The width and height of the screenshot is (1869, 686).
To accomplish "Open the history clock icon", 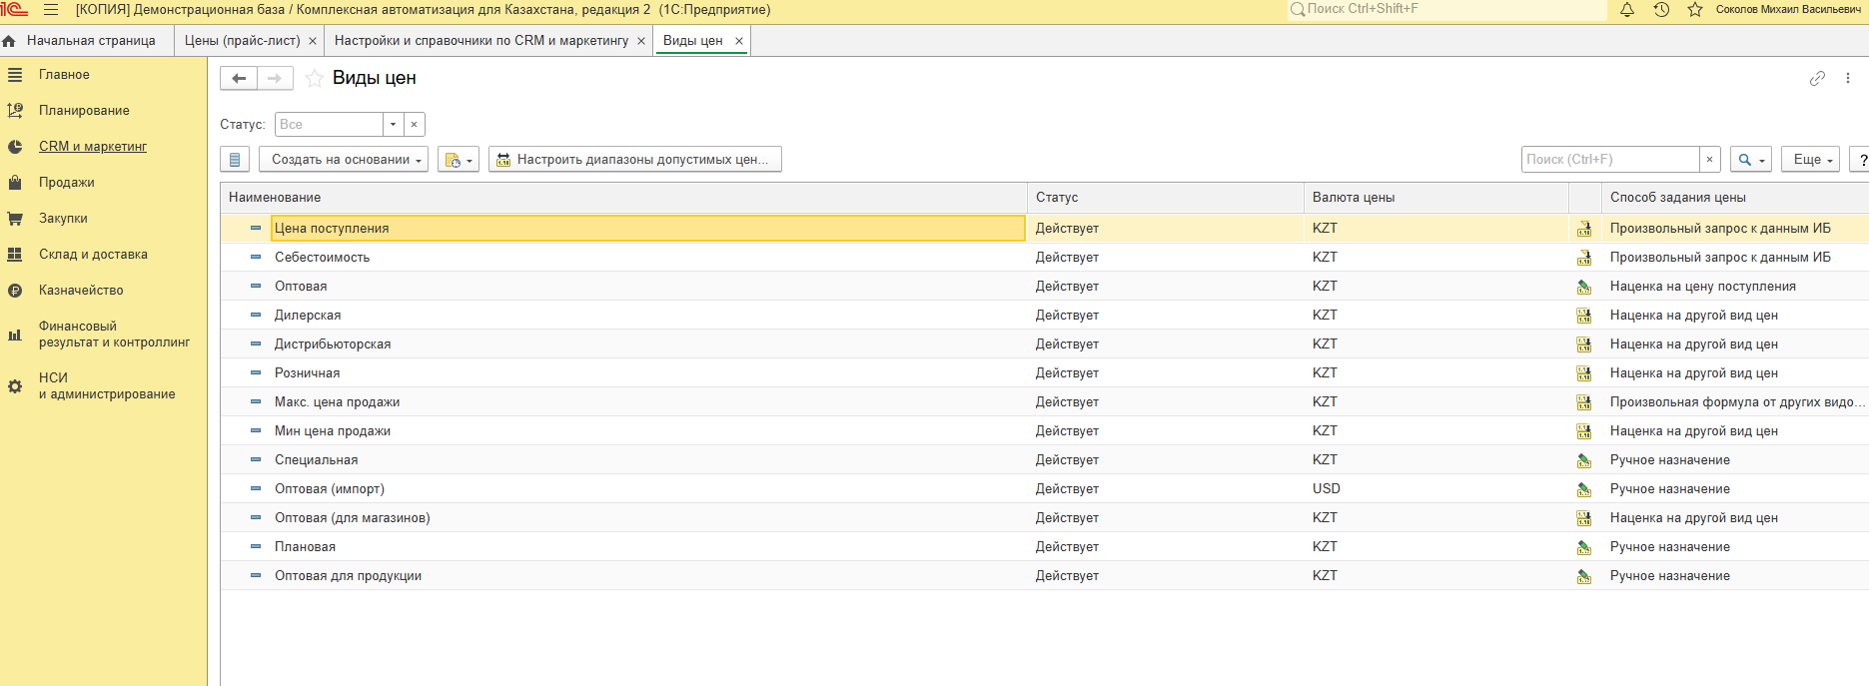I will tap(1661, 10).
